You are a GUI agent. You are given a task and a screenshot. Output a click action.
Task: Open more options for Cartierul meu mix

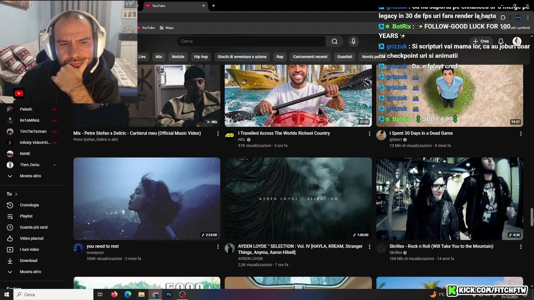218,134
